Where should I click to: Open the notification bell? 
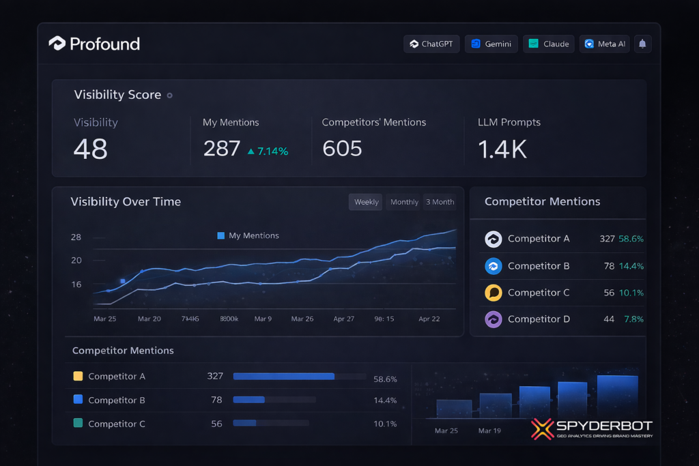pos(642,44)
